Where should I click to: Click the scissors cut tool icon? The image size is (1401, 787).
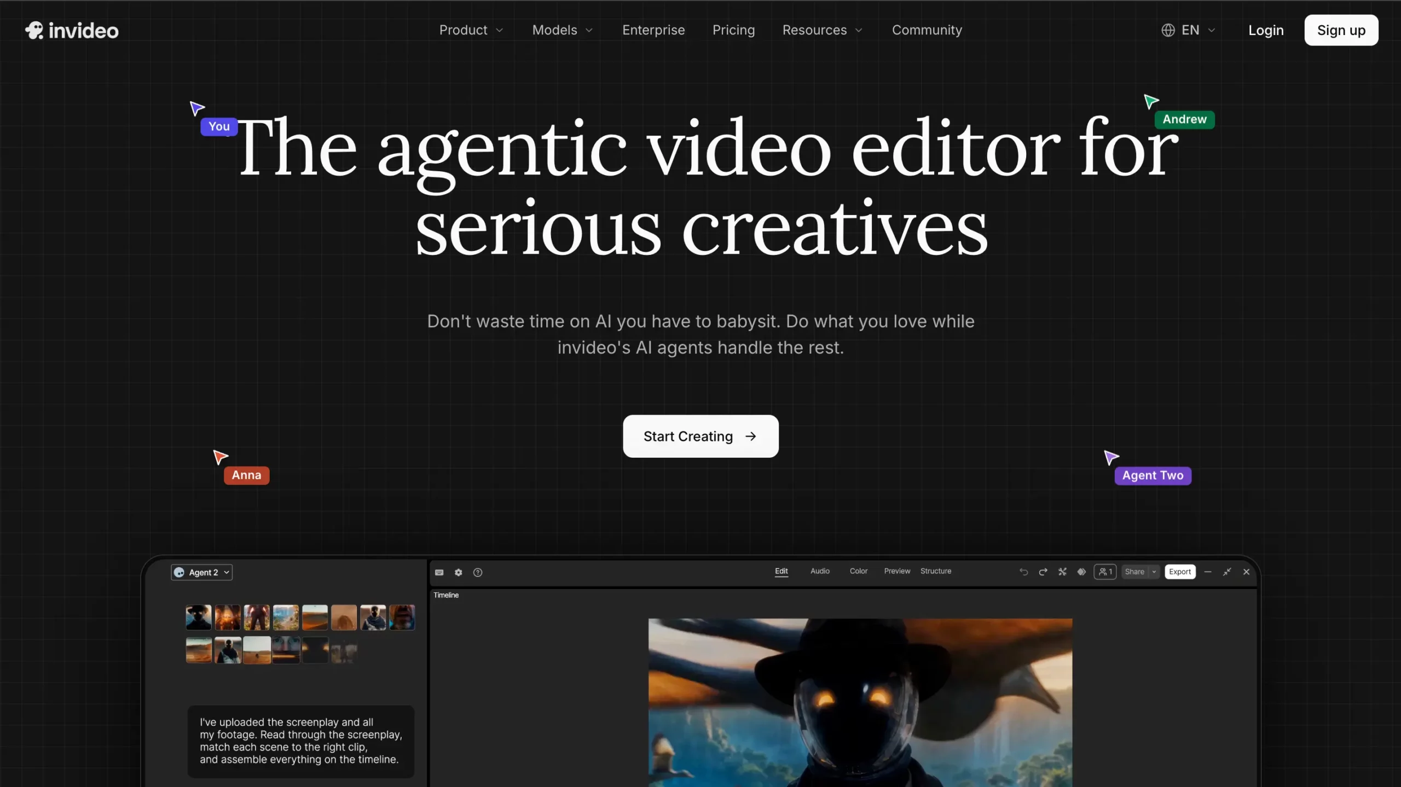tap(1062, 572)
